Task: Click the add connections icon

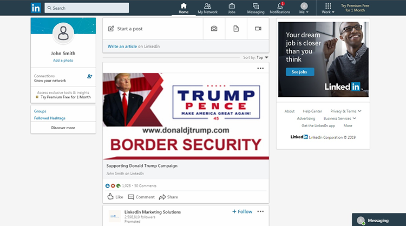Action: (x=90, y=76)
